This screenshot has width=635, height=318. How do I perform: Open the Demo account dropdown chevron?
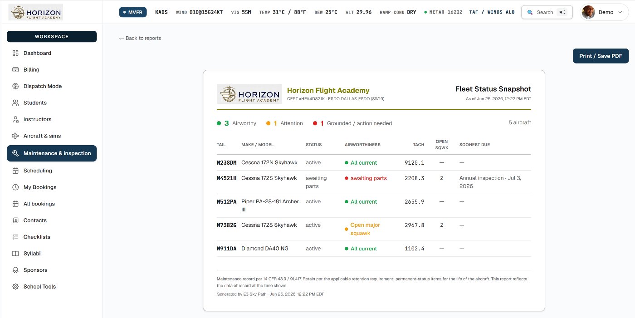pos(620,12)
